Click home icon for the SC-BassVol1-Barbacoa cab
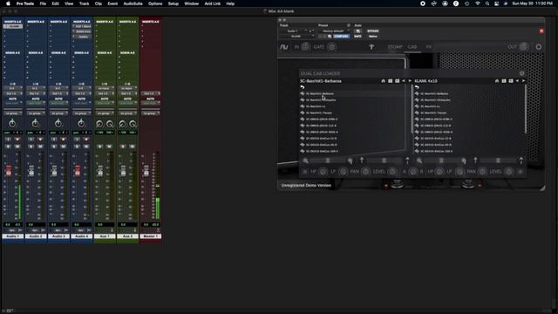 [384, 81]
